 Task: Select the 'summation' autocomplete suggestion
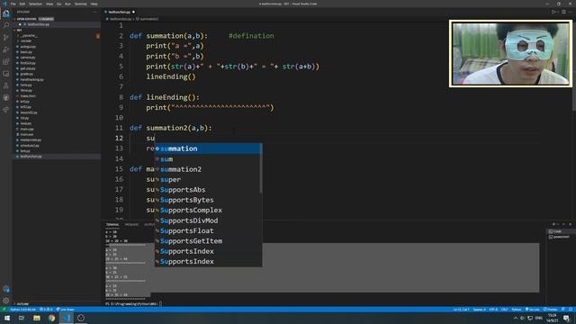click(208, 148)
